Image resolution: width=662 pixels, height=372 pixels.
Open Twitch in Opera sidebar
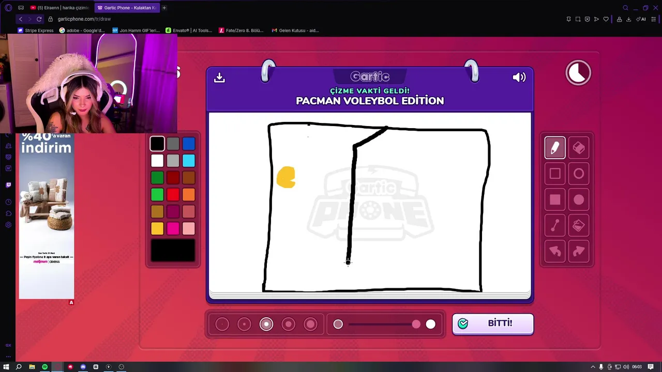[x=8, y=184]
